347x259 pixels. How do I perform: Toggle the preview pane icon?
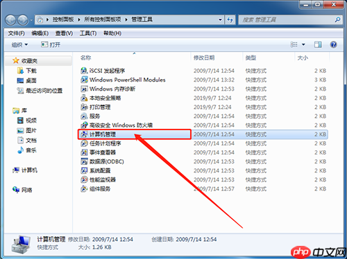(x=318, y=44)
